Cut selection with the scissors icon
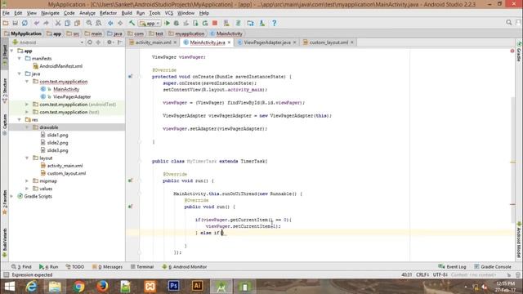Screen dimensions: 523x294 [58, 23]
